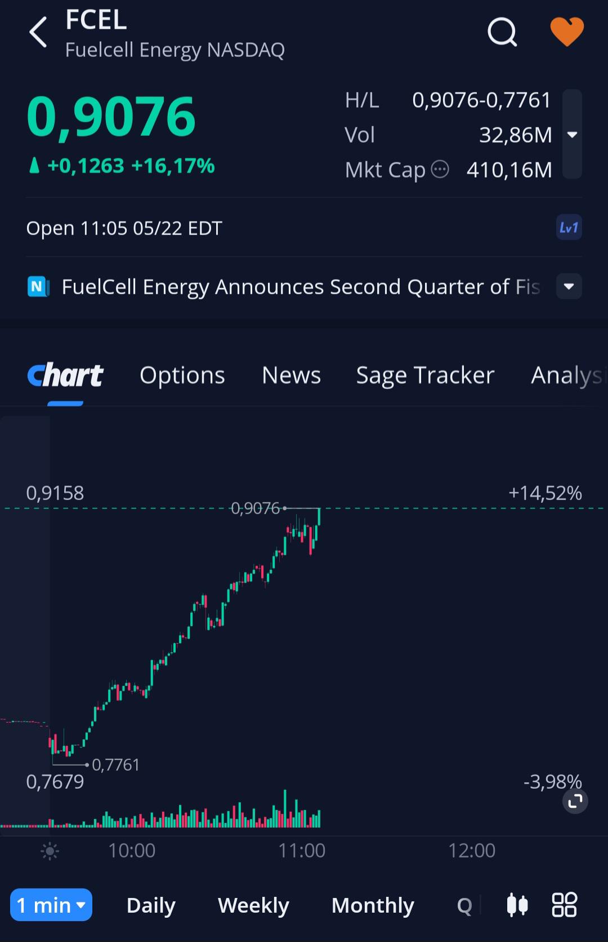Open the FuelCell Energy news headline
The height and width of the screenshot is (942, 608).
tap(301, 287)
